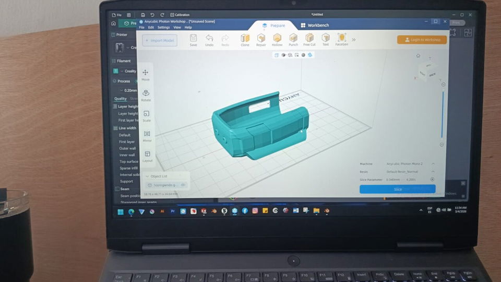This screenshot has height=282, width=501.
Task: Open the FaceGen tool
Action: click(341, 40)
